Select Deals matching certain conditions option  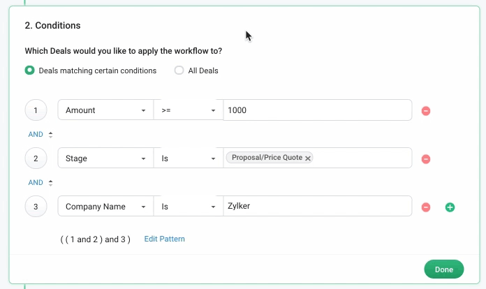point(29,71)
